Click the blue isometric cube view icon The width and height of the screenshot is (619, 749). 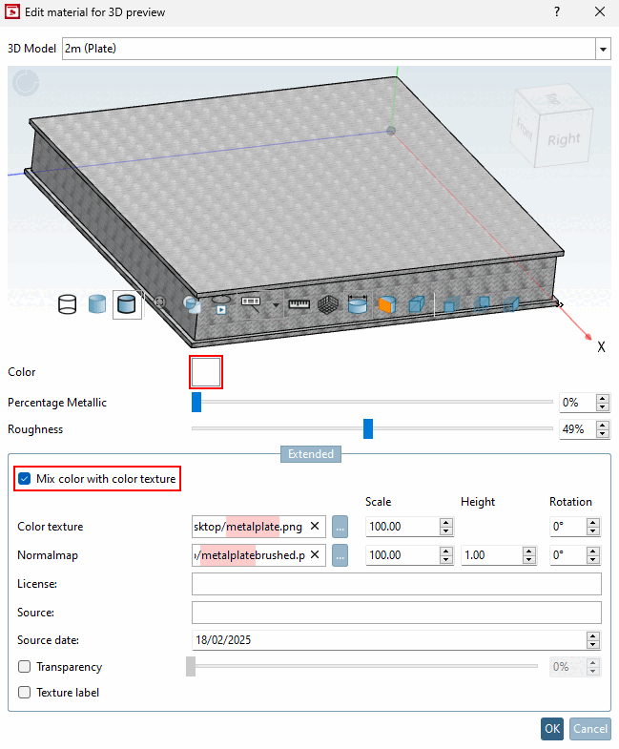[417, 304]
